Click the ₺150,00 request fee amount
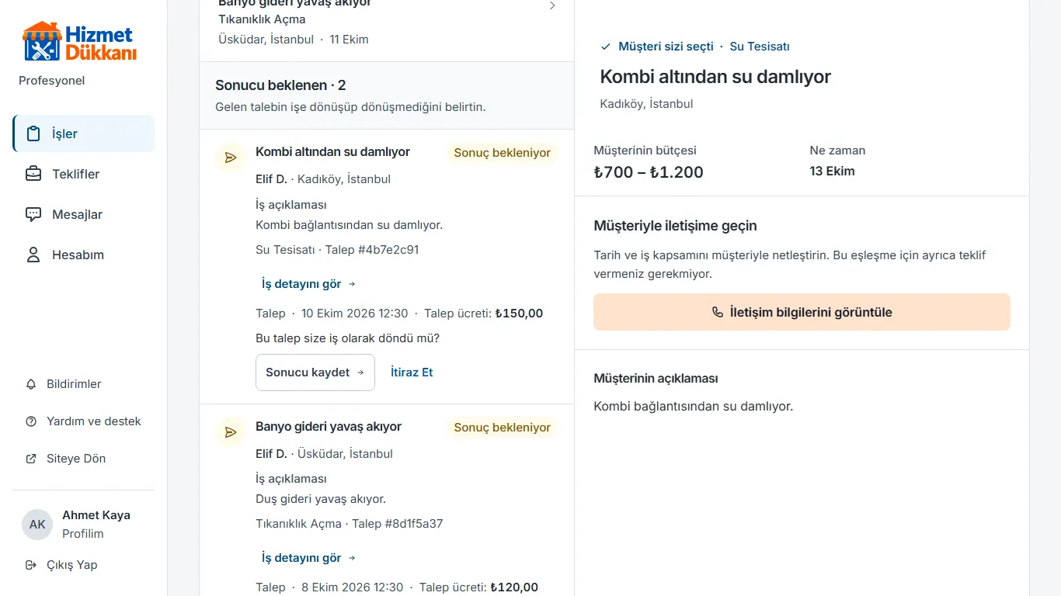Image resolution: width=1061 pixels, height=596 pixels. pyautogui.click(x=519, y=314)
